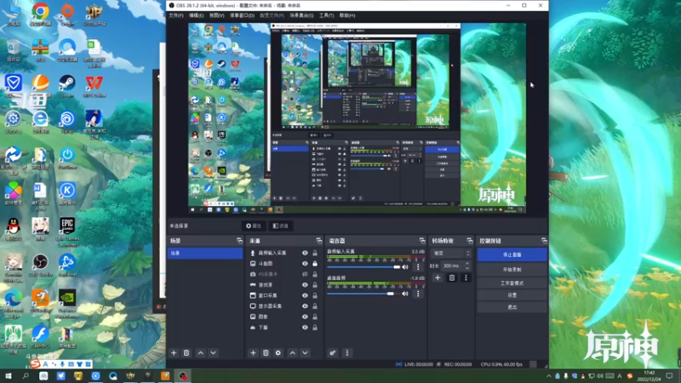Toggle visibility of the 下播 source
The height and width of the screenshot is (383, 681).
tap(305, 328)
